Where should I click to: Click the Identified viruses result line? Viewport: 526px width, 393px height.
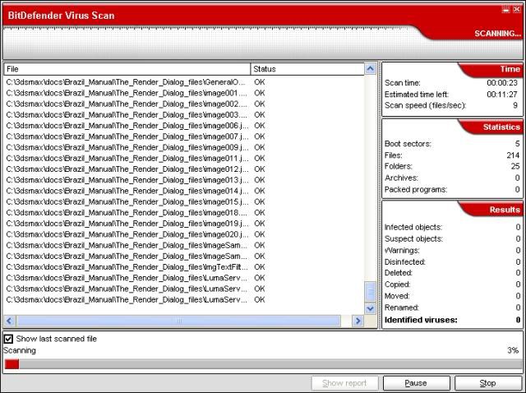coord(451,320)
